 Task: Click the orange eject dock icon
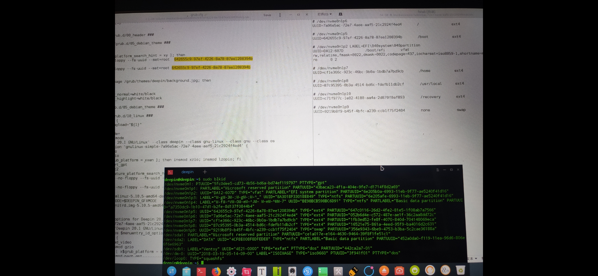384,270
